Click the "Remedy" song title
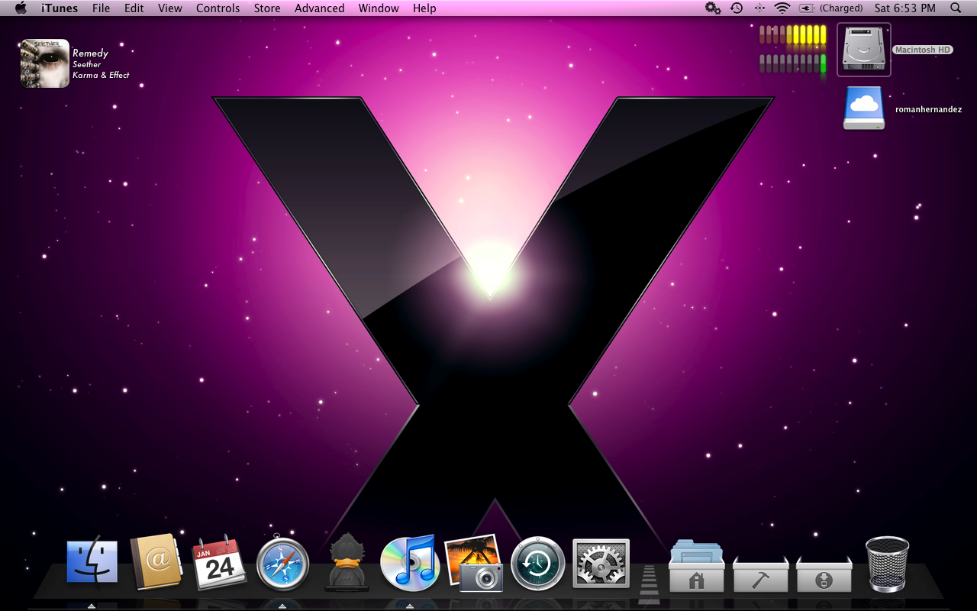The height and width of the screenshot is (611, 977). (90, 53)
